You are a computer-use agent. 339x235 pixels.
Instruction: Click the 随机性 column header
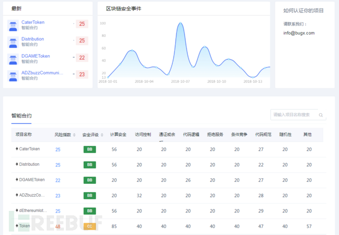[x=285, y=135]
